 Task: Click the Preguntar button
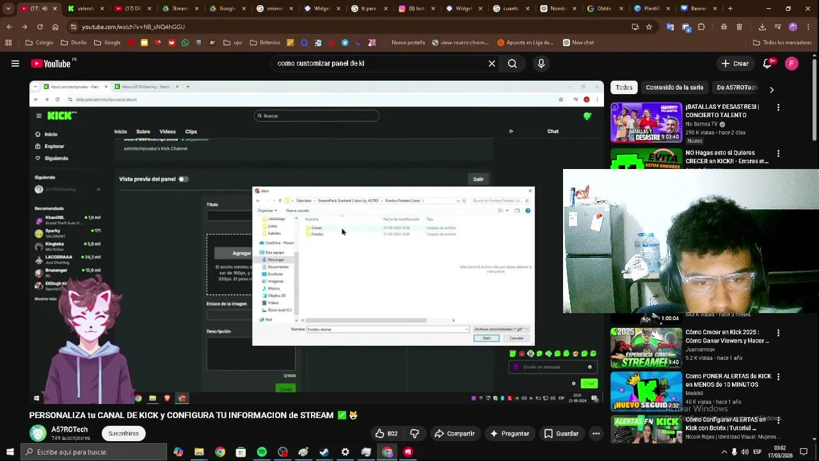(509, 433)
